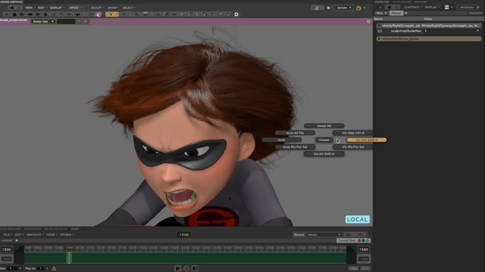This screenshot has width=485, height=272.
Task: Click the car-shaped icon in viewer toolbar
Action: click(30, 14)
